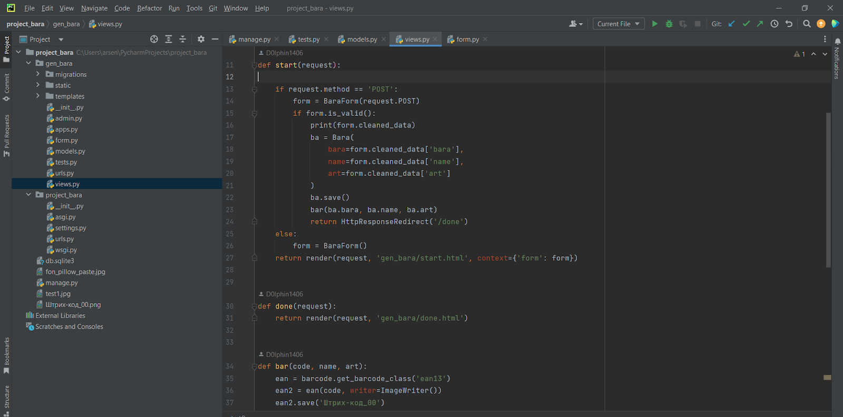Click the editor vertical scrollbar thumb
This screenshot has height=417, width=843.
coord(828,190)
